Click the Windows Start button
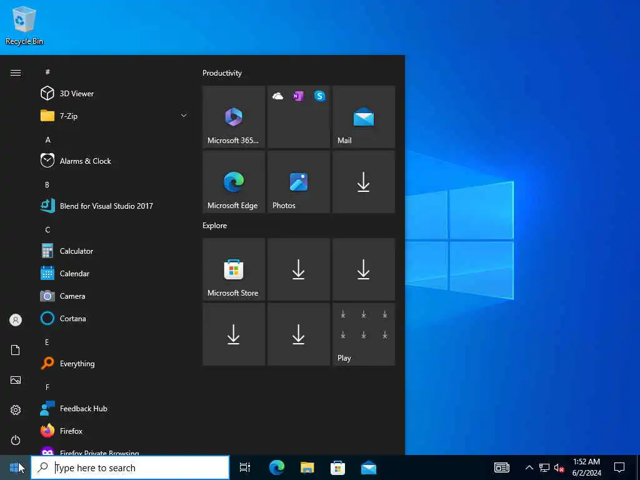The image size is (640, 480). pyautogui.click(x=15, y=467)
